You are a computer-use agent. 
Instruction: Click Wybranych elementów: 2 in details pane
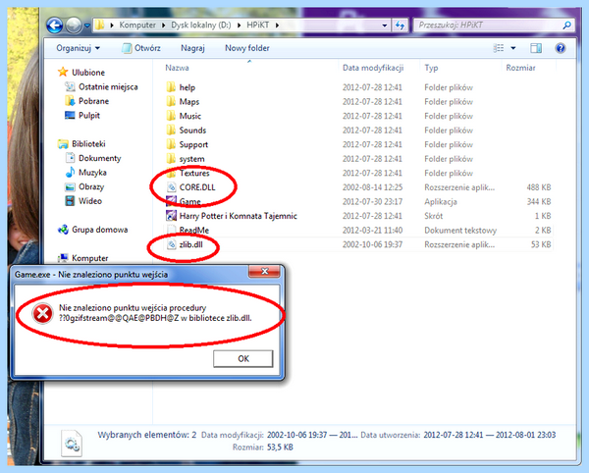coord(147,435)
